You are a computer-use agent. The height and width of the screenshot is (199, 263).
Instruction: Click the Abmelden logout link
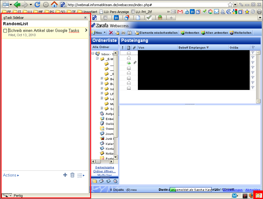click(x=253, y=190)
